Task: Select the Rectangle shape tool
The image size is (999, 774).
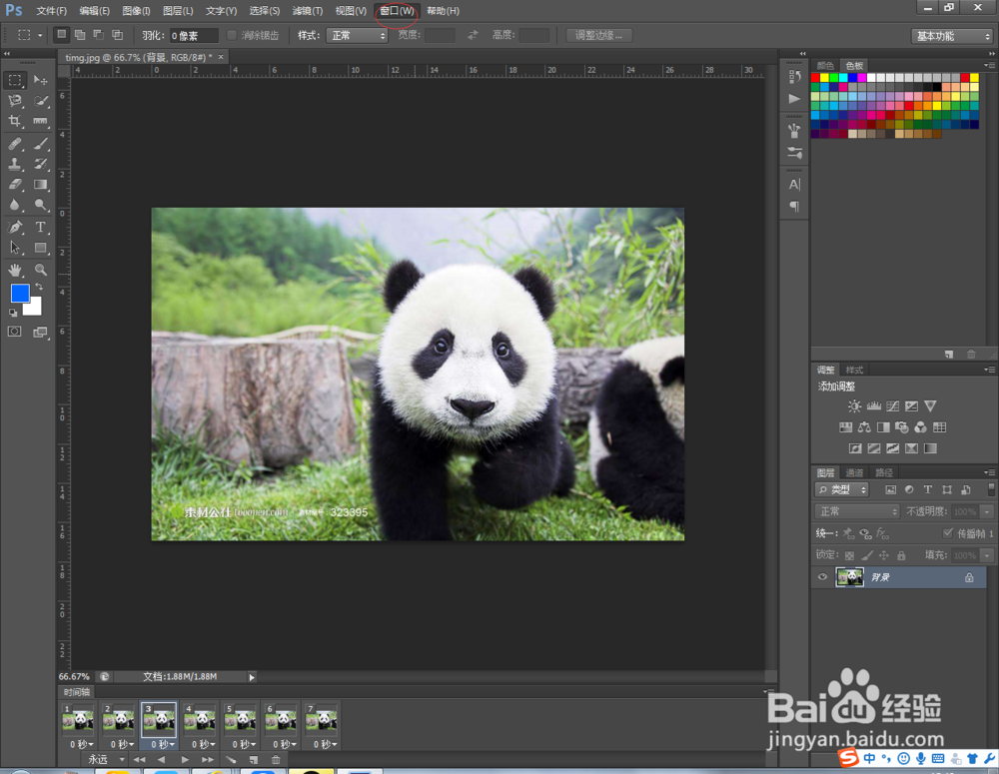Action: click(40, 247)
